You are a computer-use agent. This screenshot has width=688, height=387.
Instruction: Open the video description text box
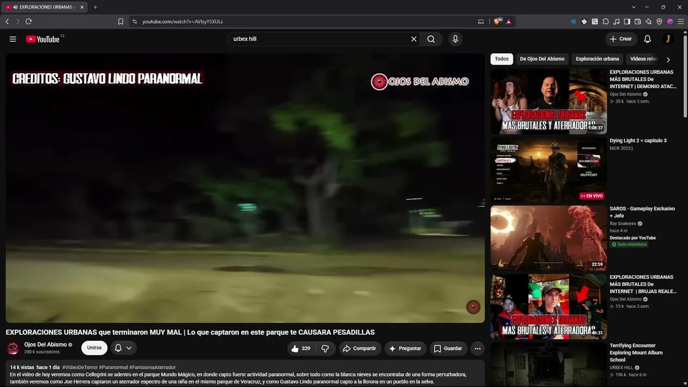(x=245, y=374)
